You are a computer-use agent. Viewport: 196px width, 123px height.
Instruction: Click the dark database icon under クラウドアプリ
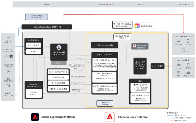pyautogui.click(x=11, y=56)
